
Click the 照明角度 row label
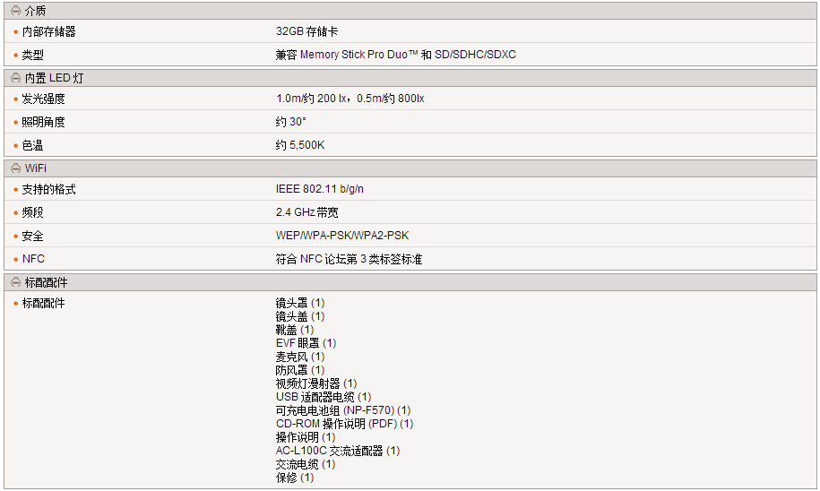click(x=43, y=122)
